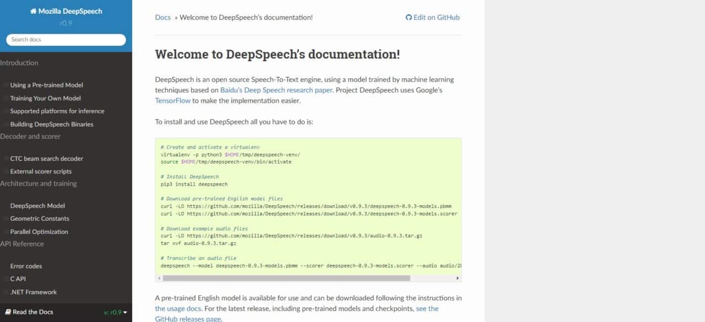Expand the External scorer scripts entry
705x322 pixels.
(6, 172)
